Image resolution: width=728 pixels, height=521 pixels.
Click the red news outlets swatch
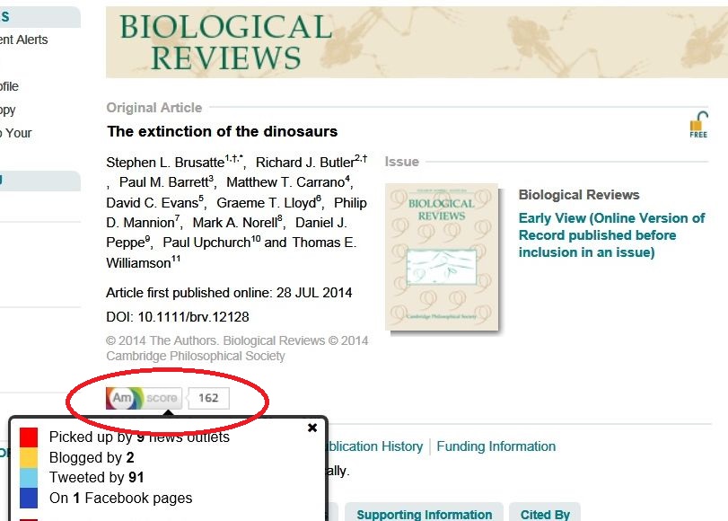[x=29, y=437]
